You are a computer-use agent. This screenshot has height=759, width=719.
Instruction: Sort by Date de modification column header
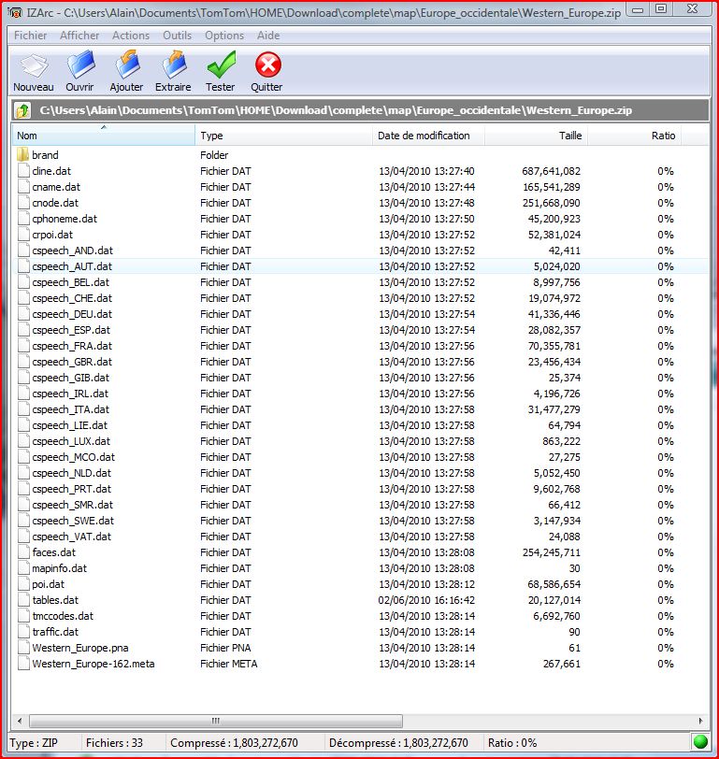pyautogui.click(x=428, y=136)
